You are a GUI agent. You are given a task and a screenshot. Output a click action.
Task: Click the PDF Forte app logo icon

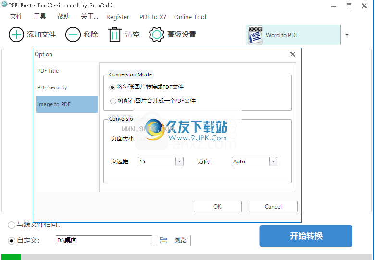pos(4,4)
